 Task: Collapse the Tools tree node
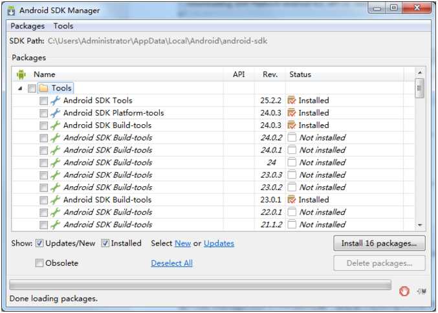point(20,89)
